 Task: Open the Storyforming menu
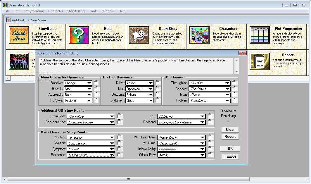(34, 11)
